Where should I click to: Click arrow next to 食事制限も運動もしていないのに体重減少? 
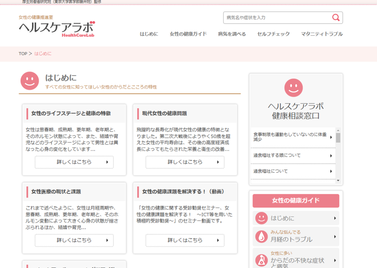coord(331,137)
